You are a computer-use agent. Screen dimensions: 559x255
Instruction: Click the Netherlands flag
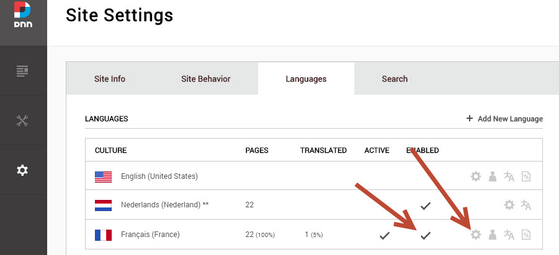tap(104, 205)
